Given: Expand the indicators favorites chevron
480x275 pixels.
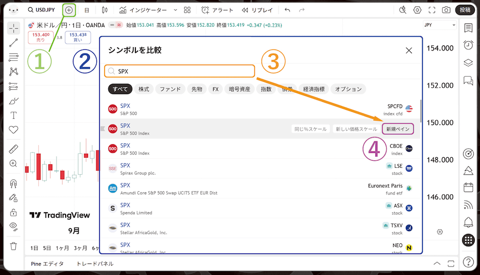Looking at the screenshot, I should (175, 10).
